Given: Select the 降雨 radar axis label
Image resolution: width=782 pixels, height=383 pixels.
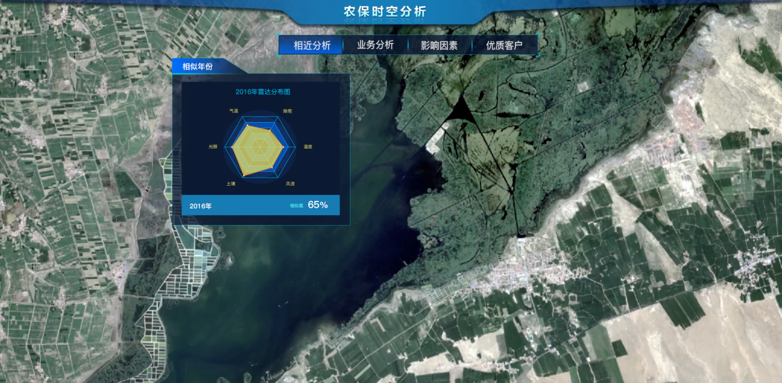Looking at the screenshot, I should click(288, 111).
